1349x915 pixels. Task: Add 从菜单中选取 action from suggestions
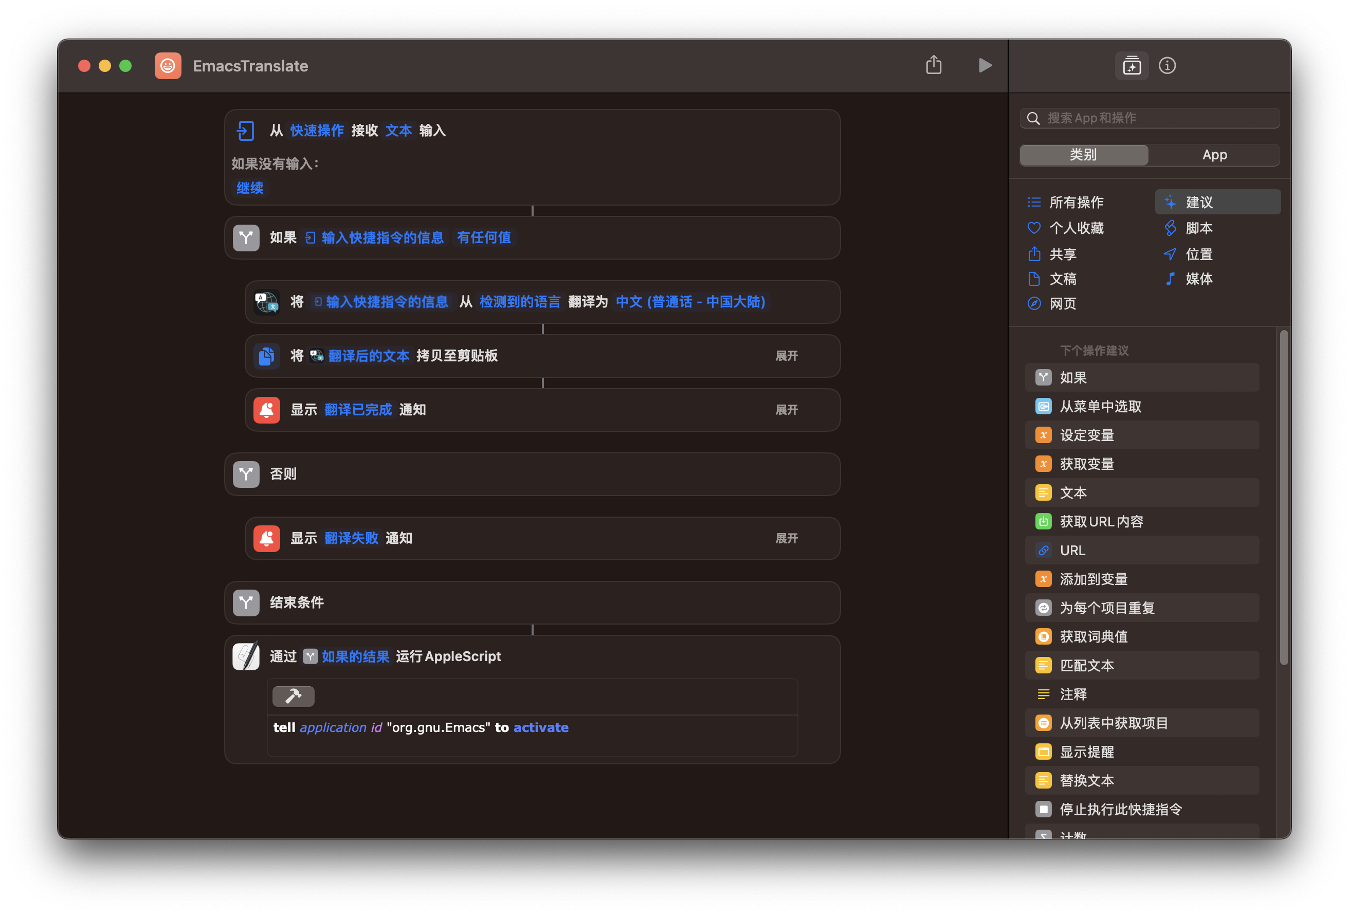pyautogui.click(x=1142, y=407)
